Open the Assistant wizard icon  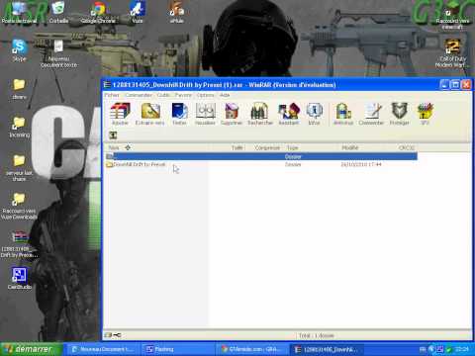(289, 114)
